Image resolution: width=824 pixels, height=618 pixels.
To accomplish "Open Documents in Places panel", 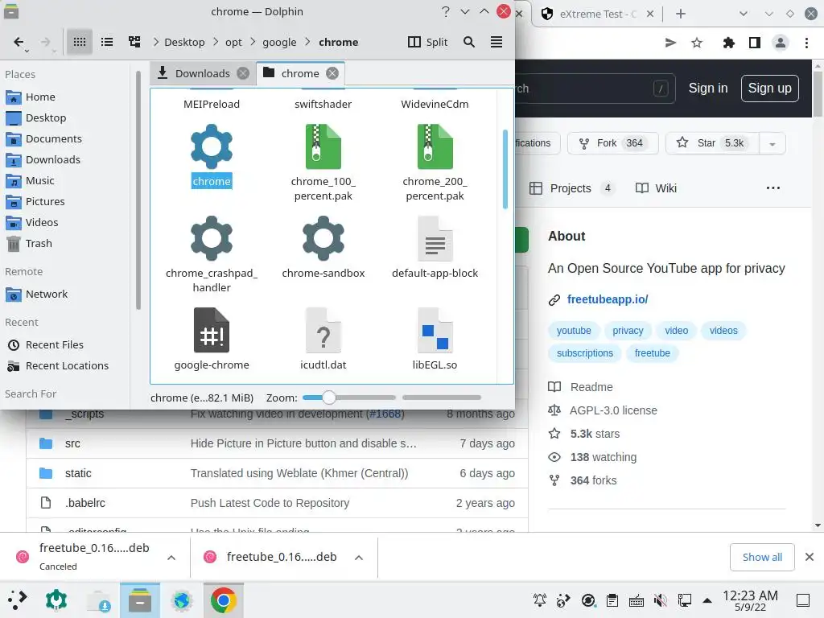I will pyautogui.click(x=54, y=138).
